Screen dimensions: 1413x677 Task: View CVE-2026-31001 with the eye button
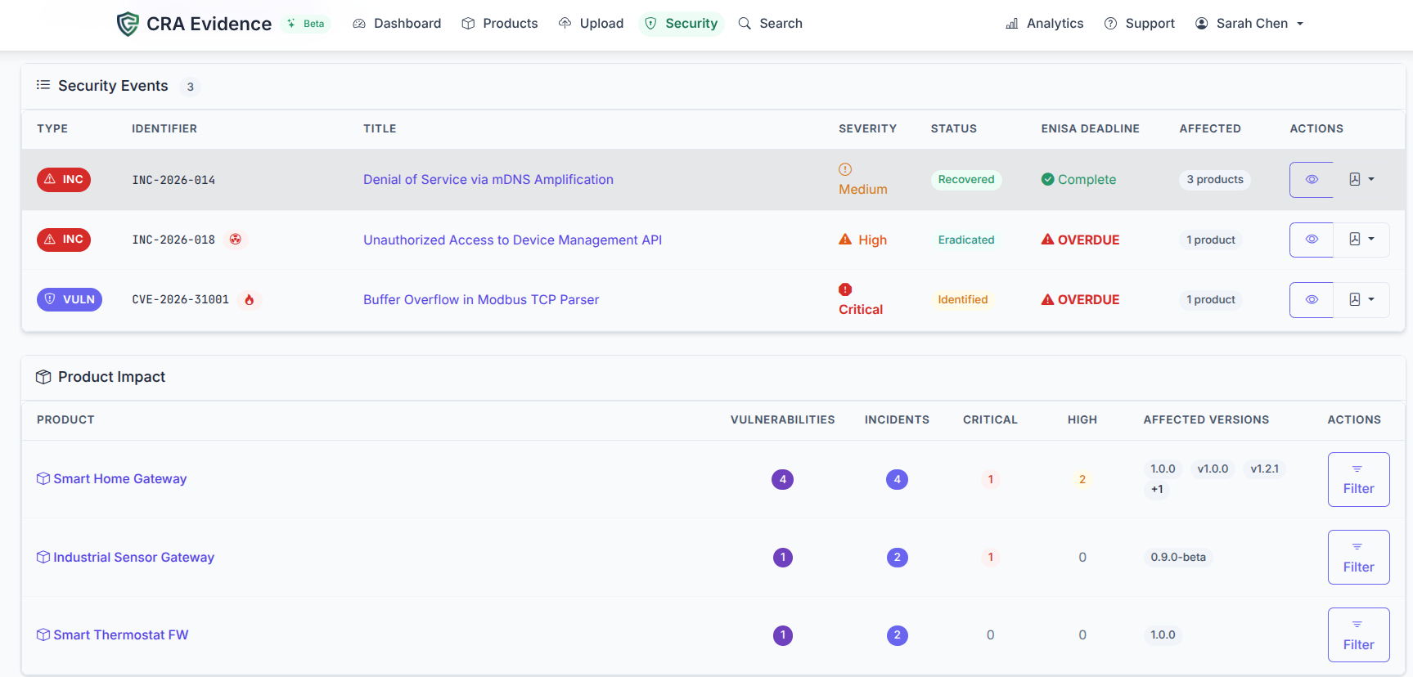[x=1312, y=300]
